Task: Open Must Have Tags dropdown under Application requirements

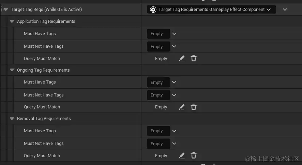Action: point(174,34)
